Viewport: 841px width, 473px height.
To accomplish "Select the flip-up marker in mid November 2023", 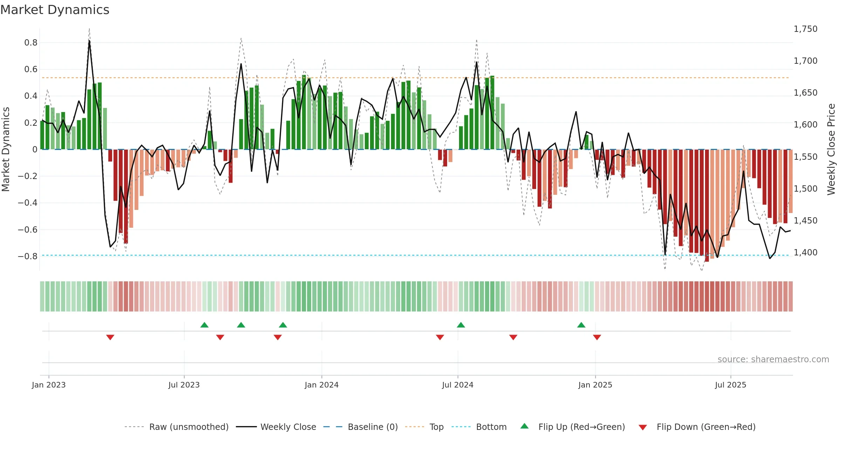I will click(283, 325).
